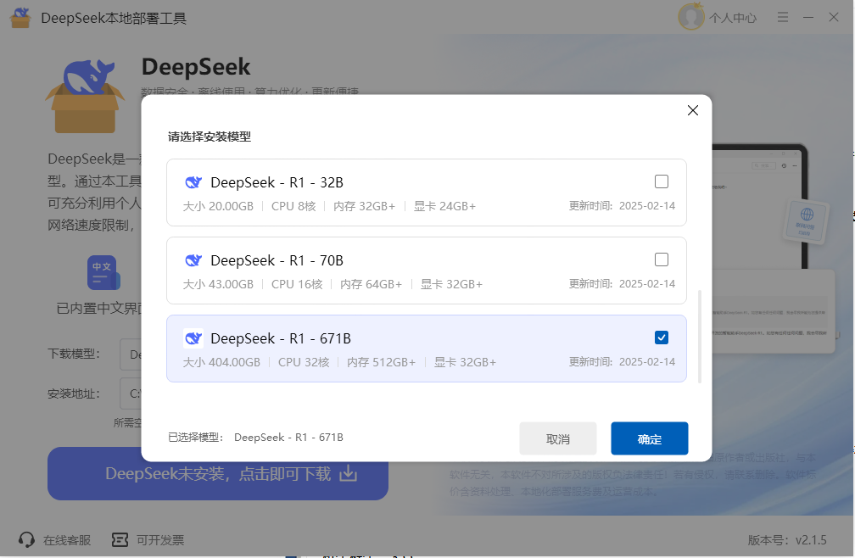This screenshot has height=558, width=855.
Task: Click DeepSeek - R1 - 32B title
Action: (x=277, y=182)
